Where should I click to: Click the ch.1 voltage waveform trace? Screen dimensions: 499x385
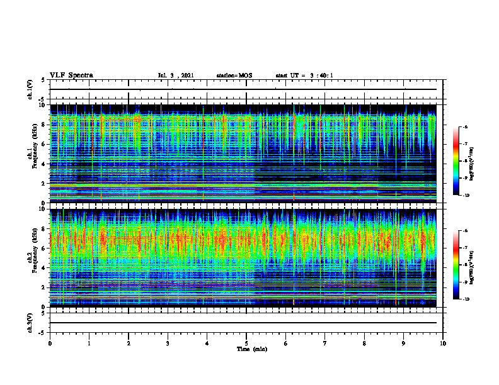243,89
